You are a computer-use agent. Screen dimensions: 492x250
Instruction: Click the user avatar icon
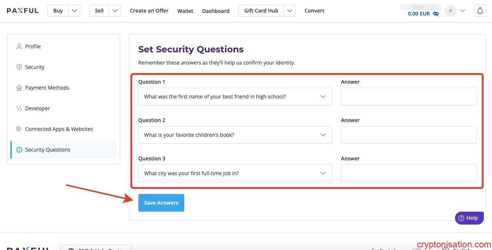click(451, 11)
